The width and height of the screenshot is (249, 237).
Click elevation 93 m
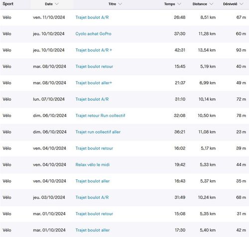(241, 50)
